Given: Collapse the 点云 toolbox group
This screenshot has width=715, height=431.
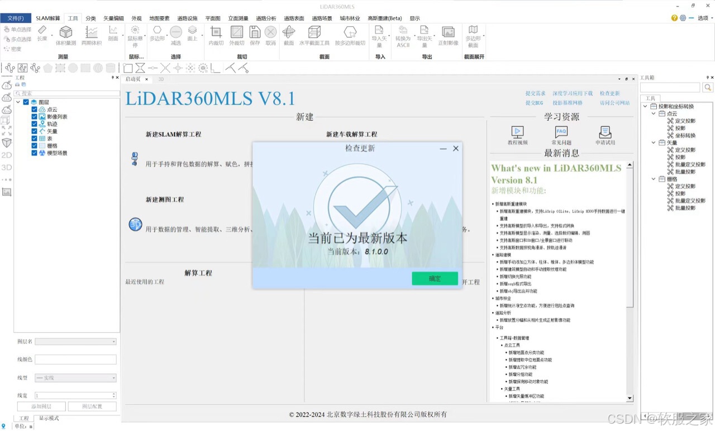Looking at the screenshot, I should coord(654,113).
